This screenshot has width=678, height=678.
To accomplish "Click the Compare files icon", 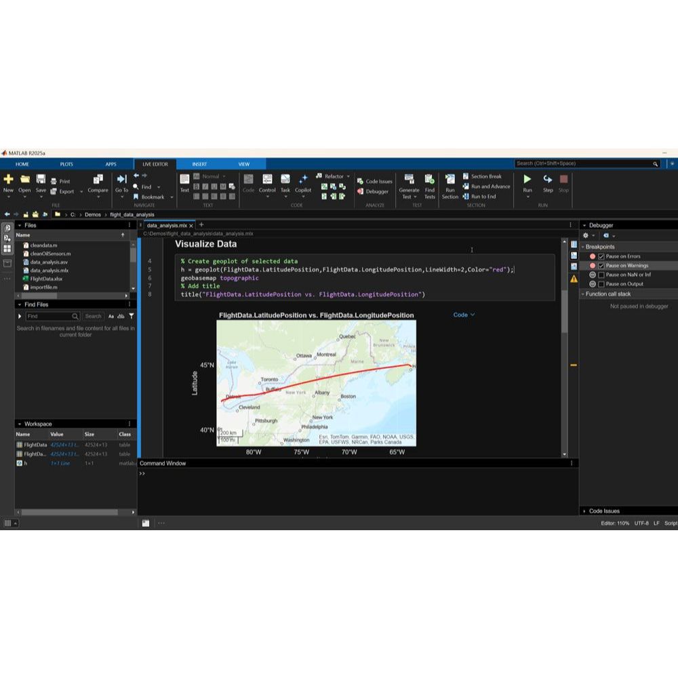I will click(x=98, y=179).
